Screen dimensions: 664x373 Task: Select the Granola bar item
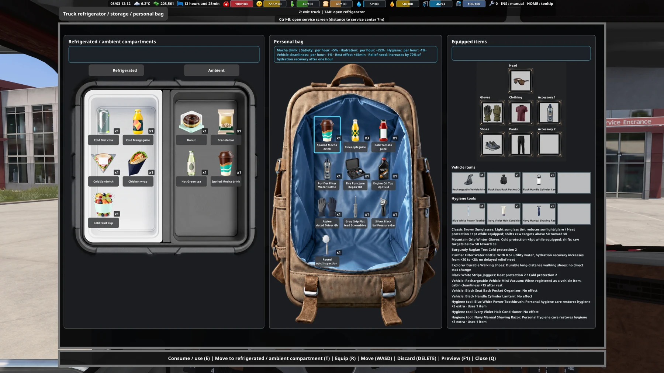pyautogui.click(x=226, y=126)
